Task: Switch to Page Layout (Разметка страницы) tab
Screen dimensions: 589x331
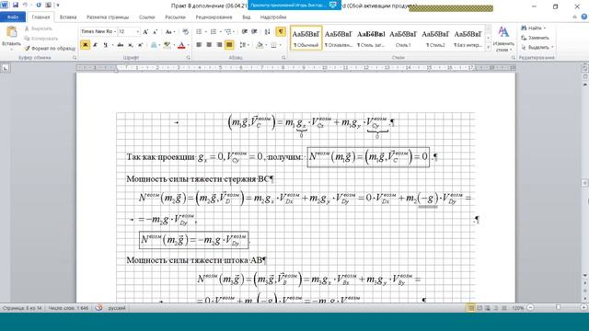Action: (108, 17)
